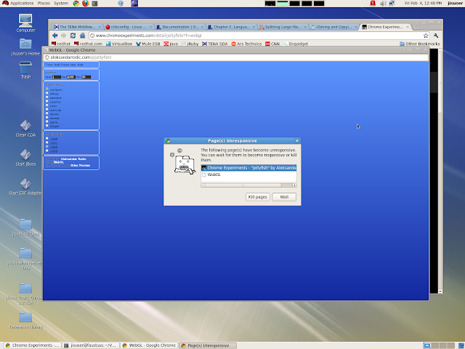
Task: Open the Other Bookmarks folder dropdown
Action: pos(420,44)
